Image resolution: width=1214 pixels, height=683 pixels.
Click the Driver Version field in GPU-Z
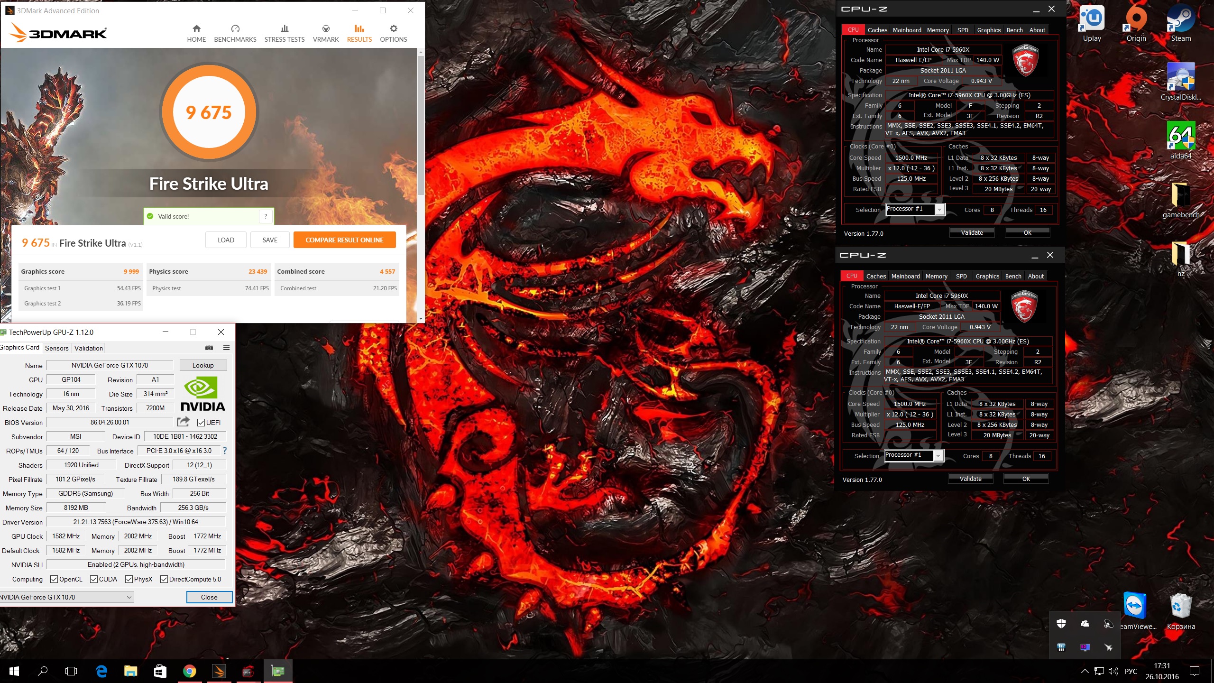click(x=136, y=522)
